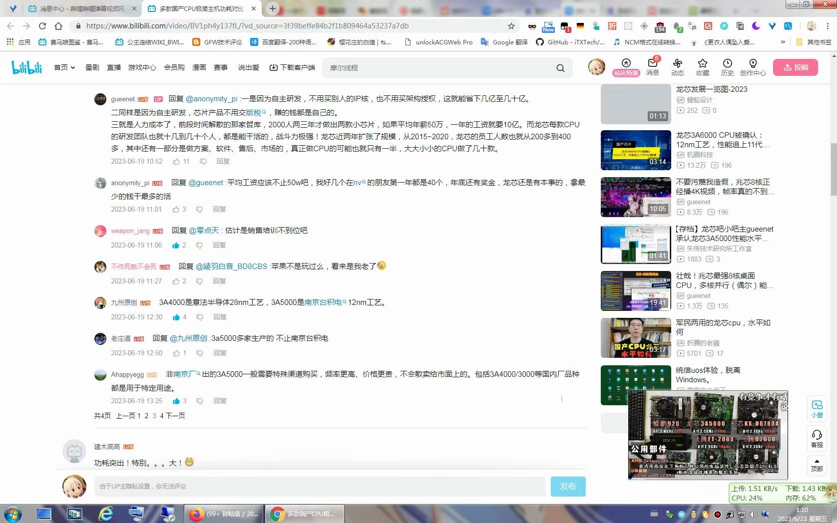Screen dimensions: 837x523
Task: Reply to Ahappyegg's comment
Action: click(x=220, y=401)
